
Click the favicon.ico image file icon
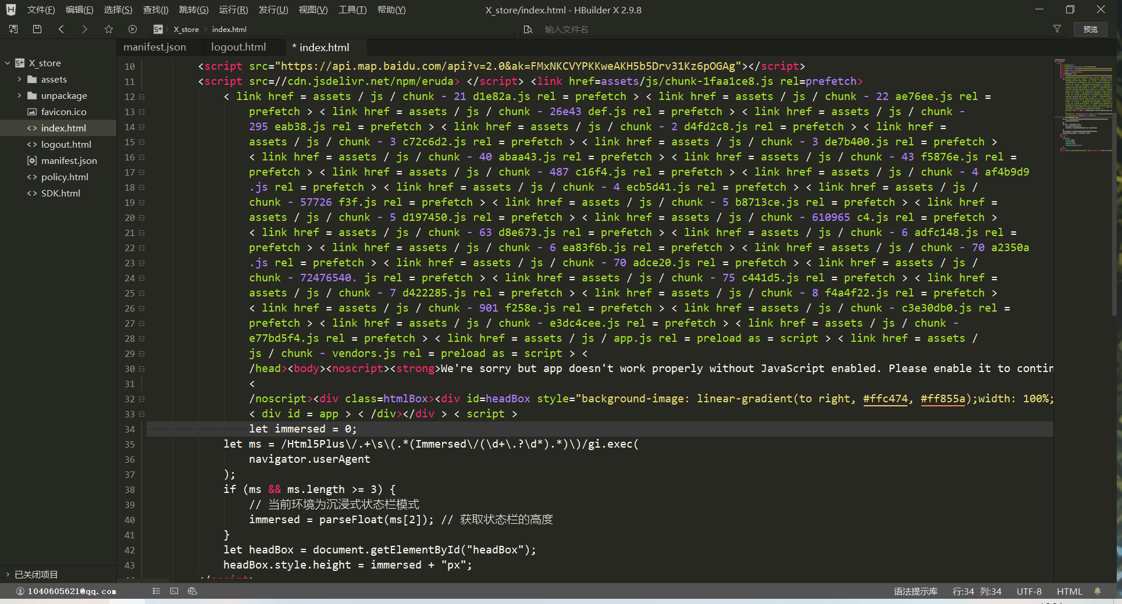(32, 112)
